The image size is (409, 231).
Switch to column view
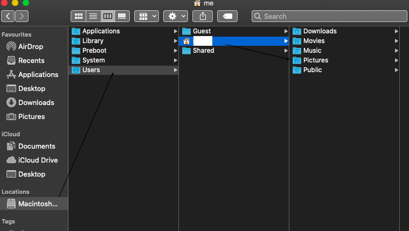click(x=108, y=16)
